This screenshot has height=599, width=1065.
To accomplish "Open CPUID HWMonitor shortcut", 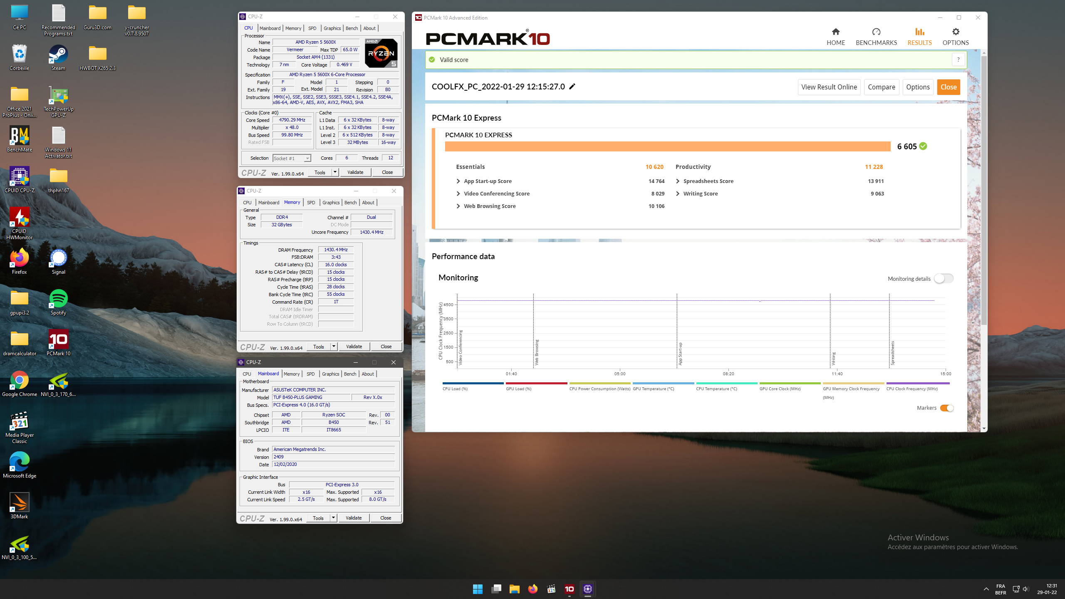I will pyautogui.click(x=20, y=223).
